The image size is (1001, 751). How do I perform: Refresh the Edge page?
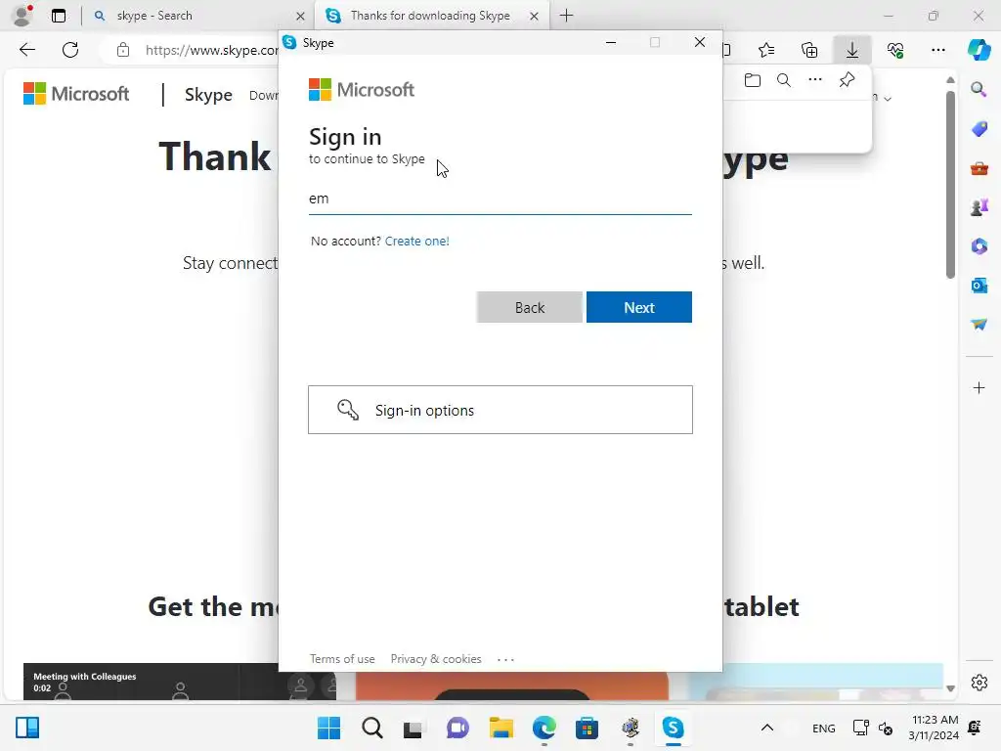[x=70, y=50]
